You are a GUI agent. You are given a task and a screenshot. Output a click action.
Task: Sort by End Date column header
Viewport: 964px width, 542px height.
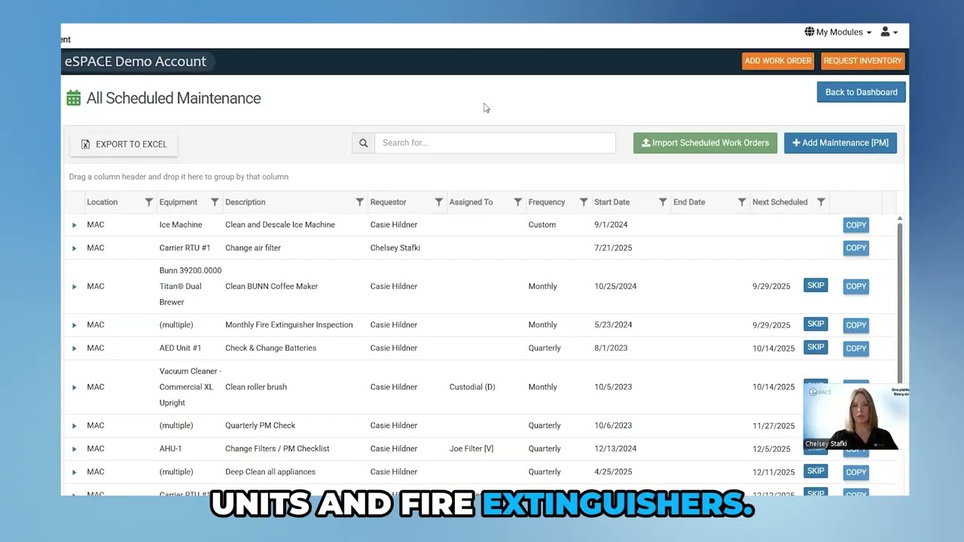pos(689,202)
